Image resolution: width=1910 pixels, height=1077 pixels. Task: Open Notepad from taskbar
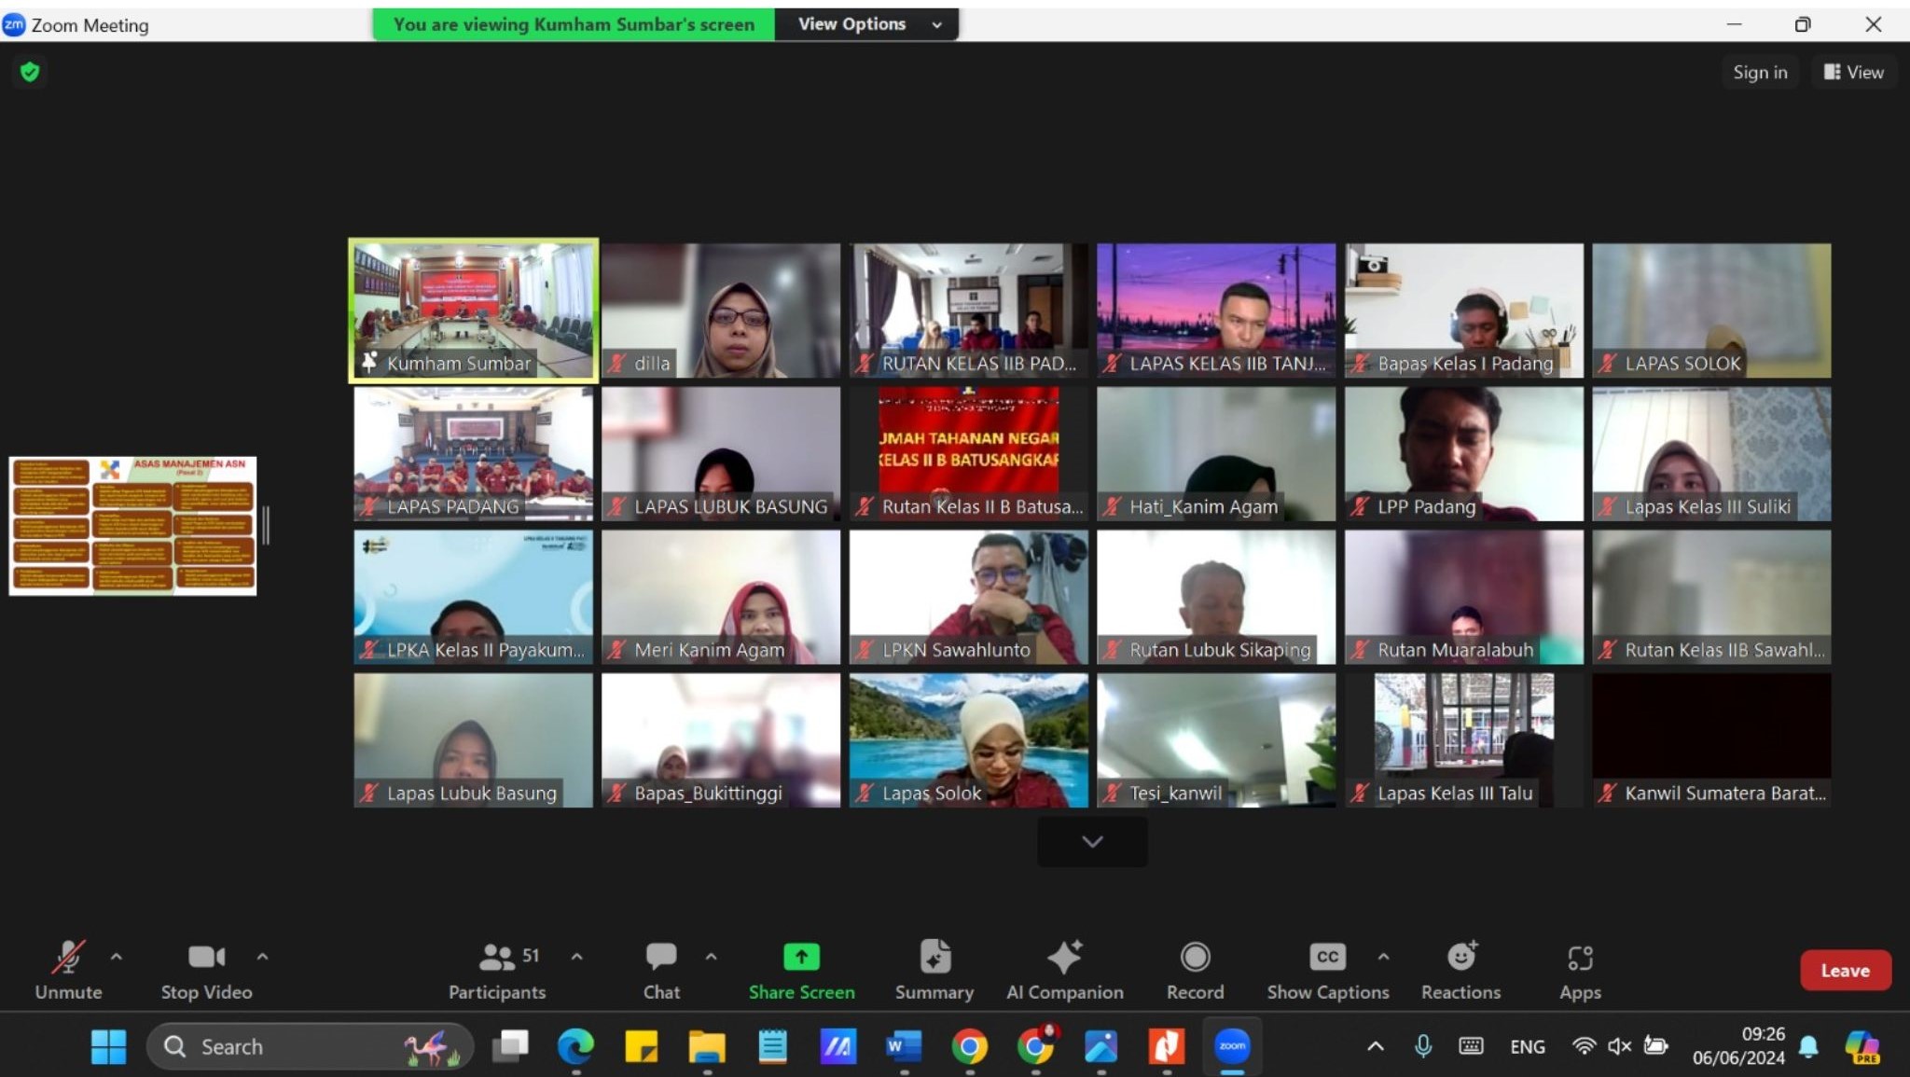coord(772,1046)
